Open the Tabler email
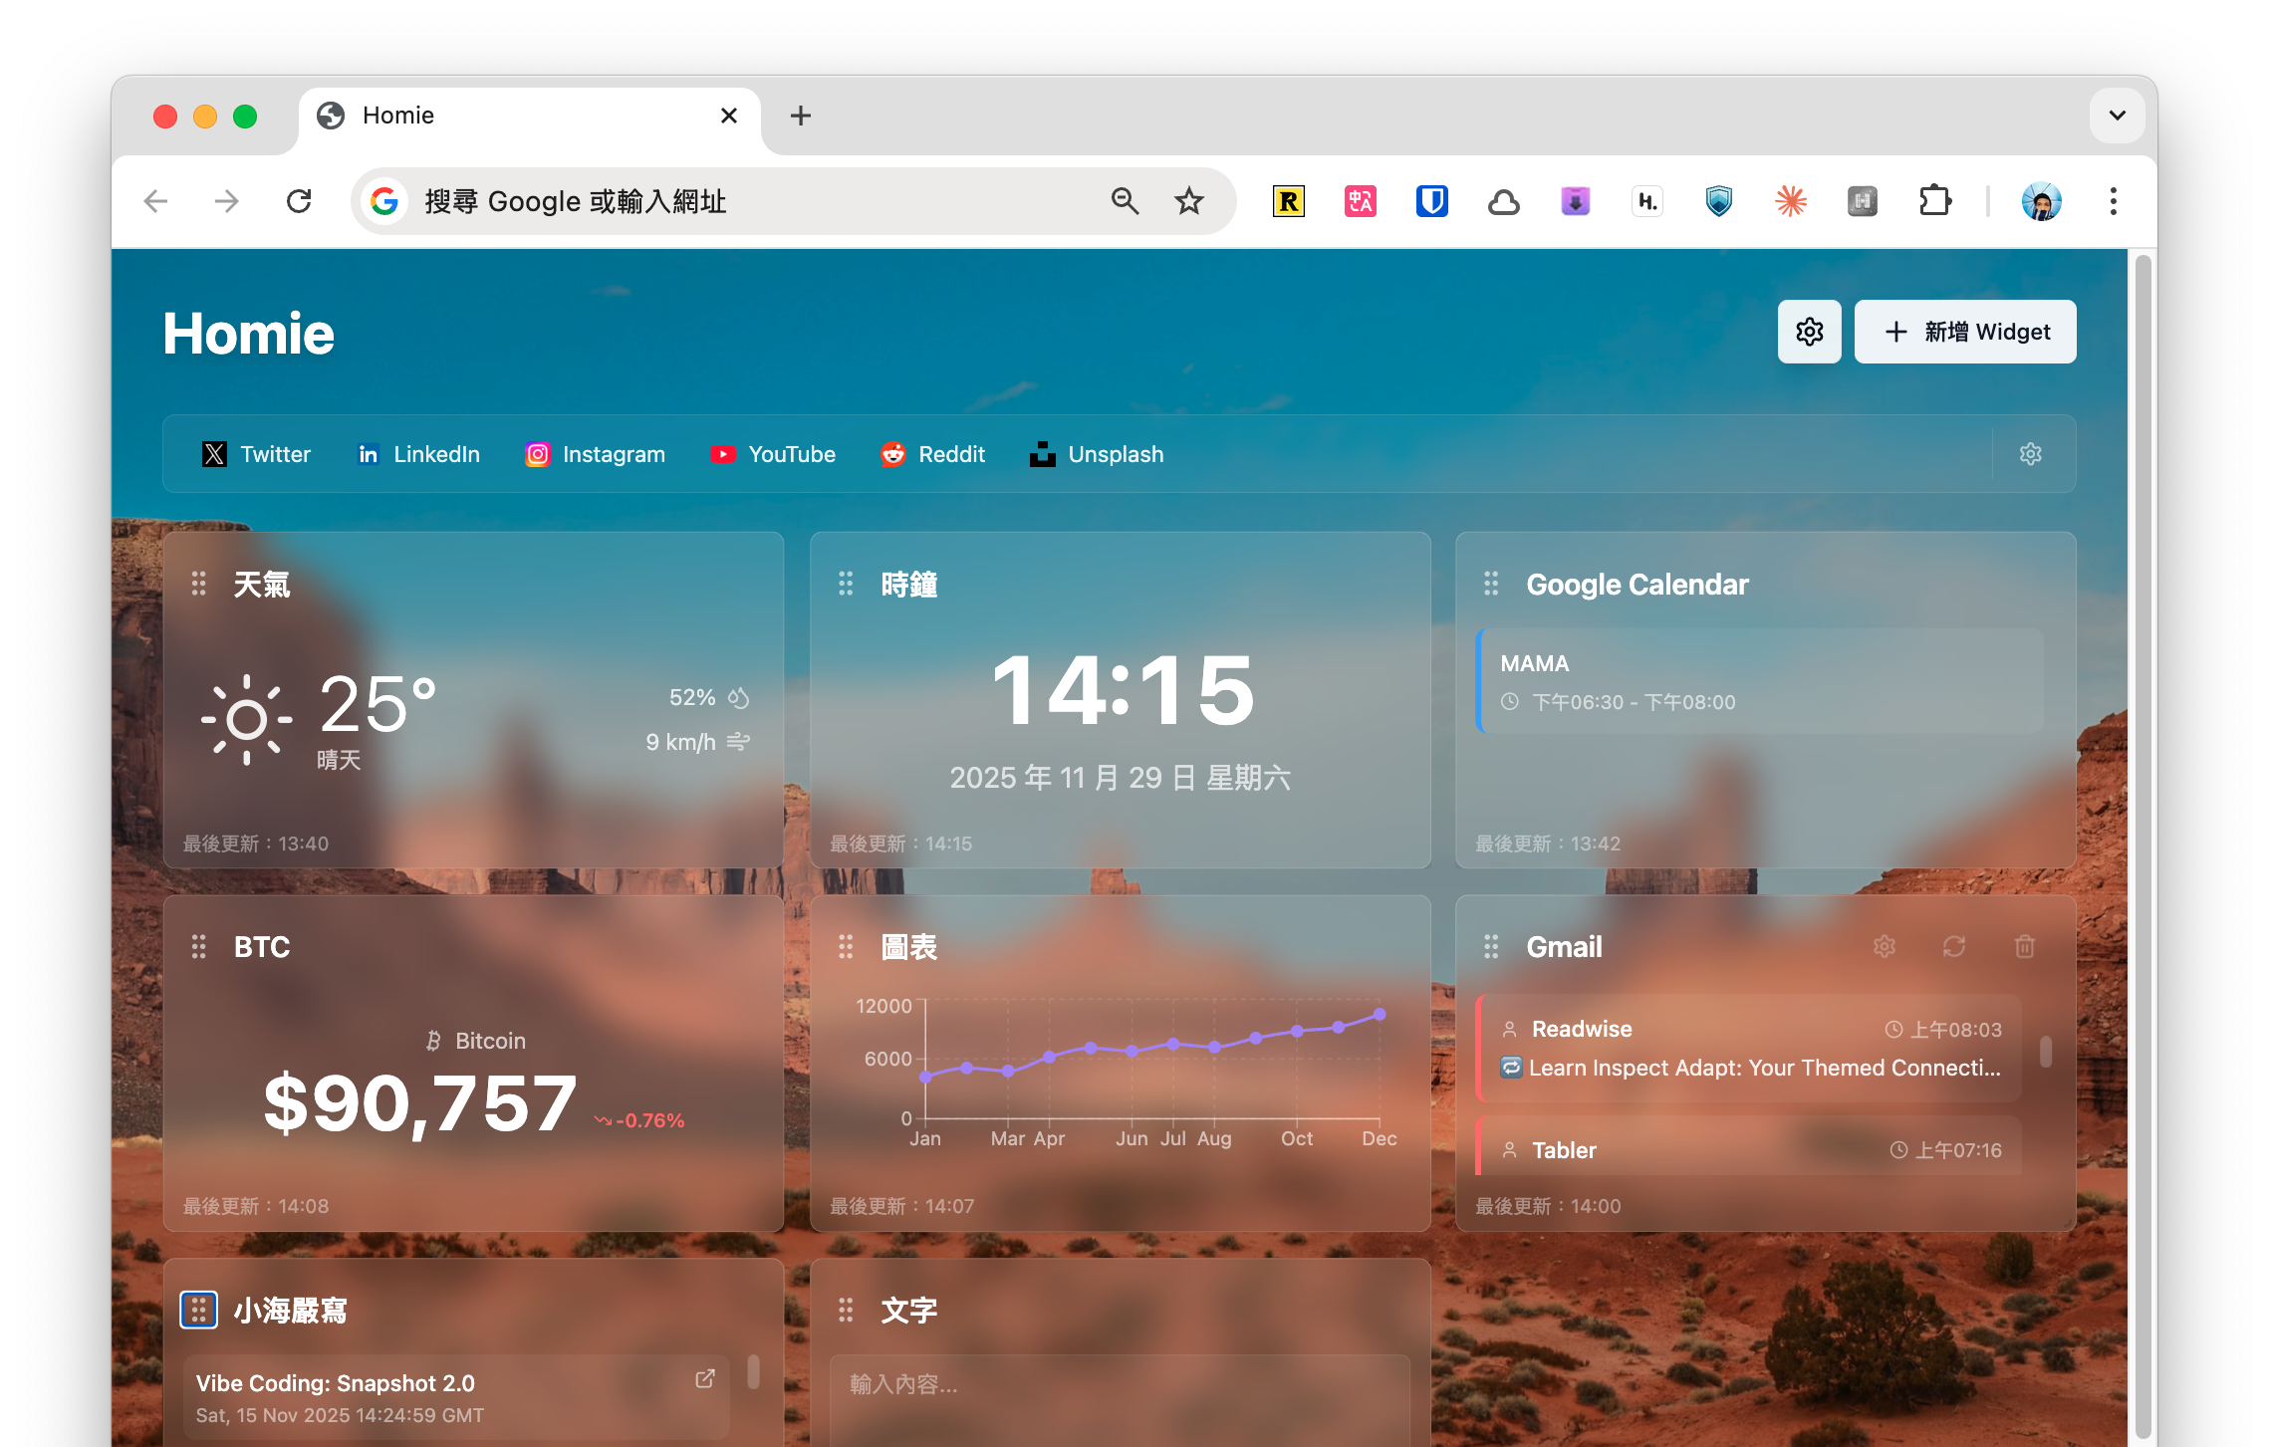 (1749, 1147)
